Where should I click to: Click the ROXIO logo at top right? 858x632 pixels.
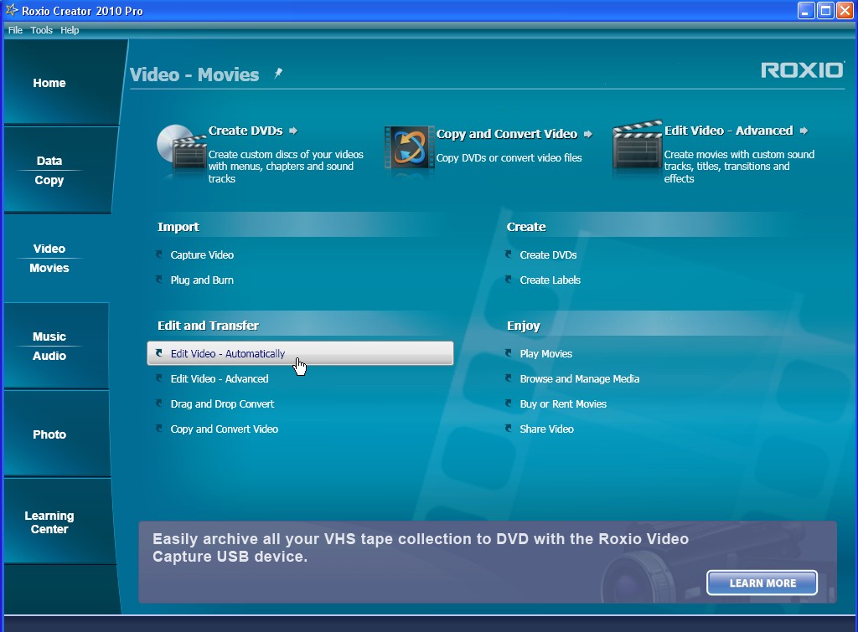(802, 70)
